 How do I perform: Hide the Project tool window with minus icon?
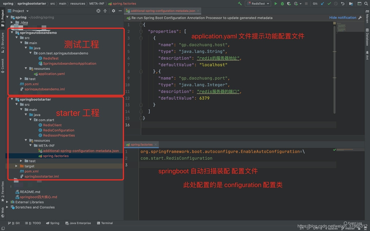[x=120, y=11]
